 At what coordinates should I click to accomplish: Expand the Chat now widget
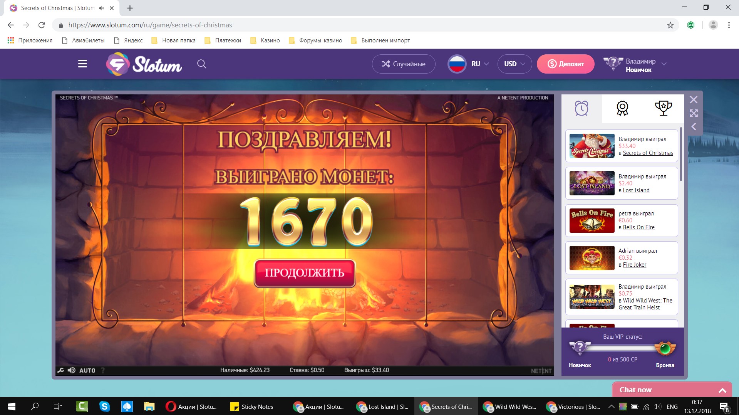(672, 390)
